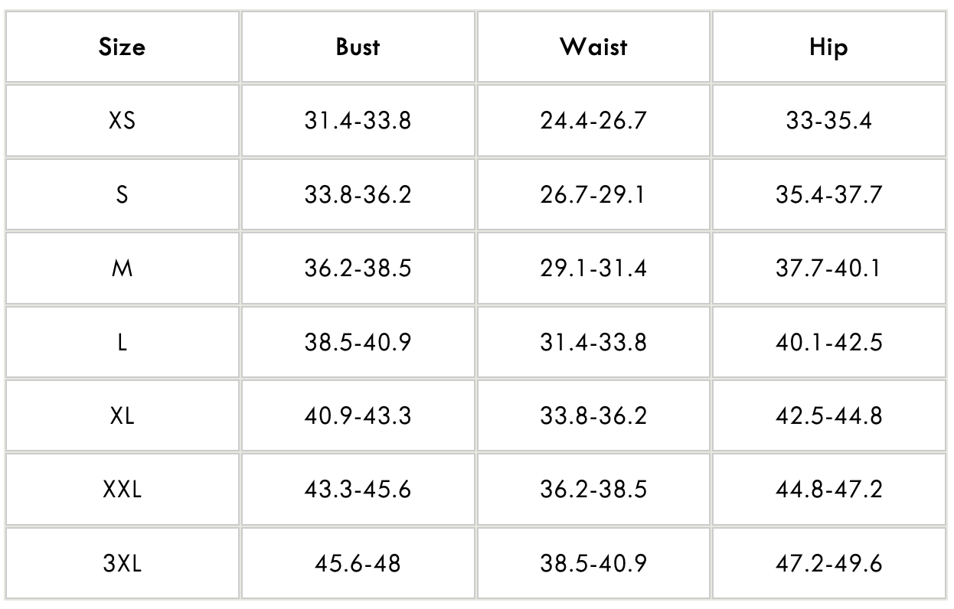
Task: Click hip value 44.8-47.2
Action: point(828,490)
